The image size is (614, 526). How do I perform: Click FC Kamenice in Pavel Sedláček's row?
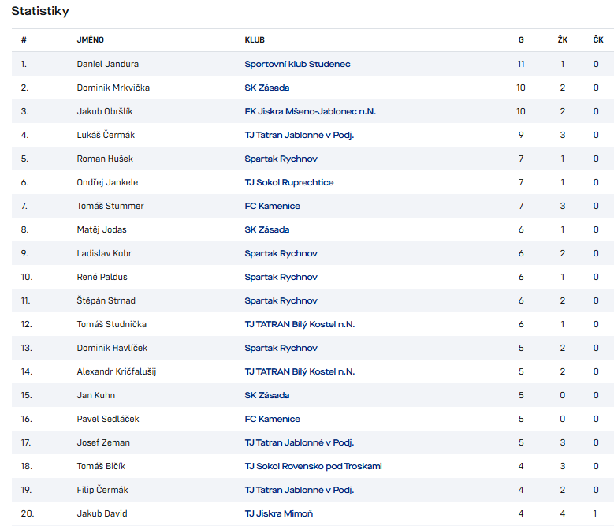pos(272,419)
